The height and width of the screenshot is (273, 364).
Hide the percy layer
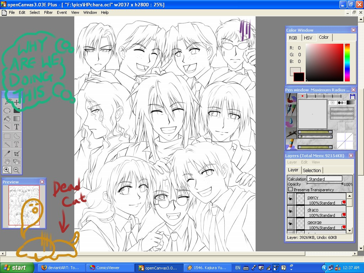point(290,199)
